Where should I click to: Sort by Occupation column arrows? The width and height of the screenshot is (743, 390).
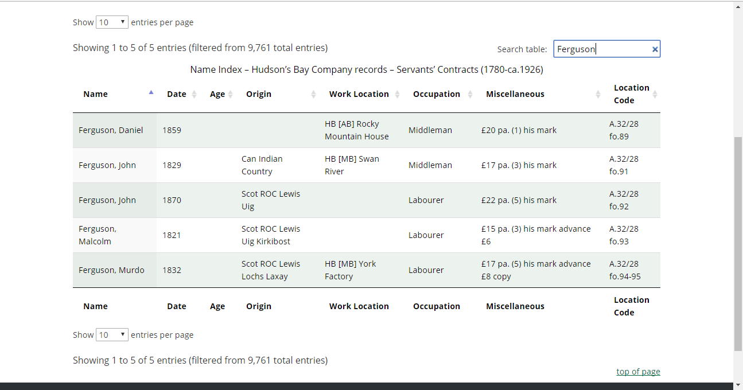click(x=470, y=94)
